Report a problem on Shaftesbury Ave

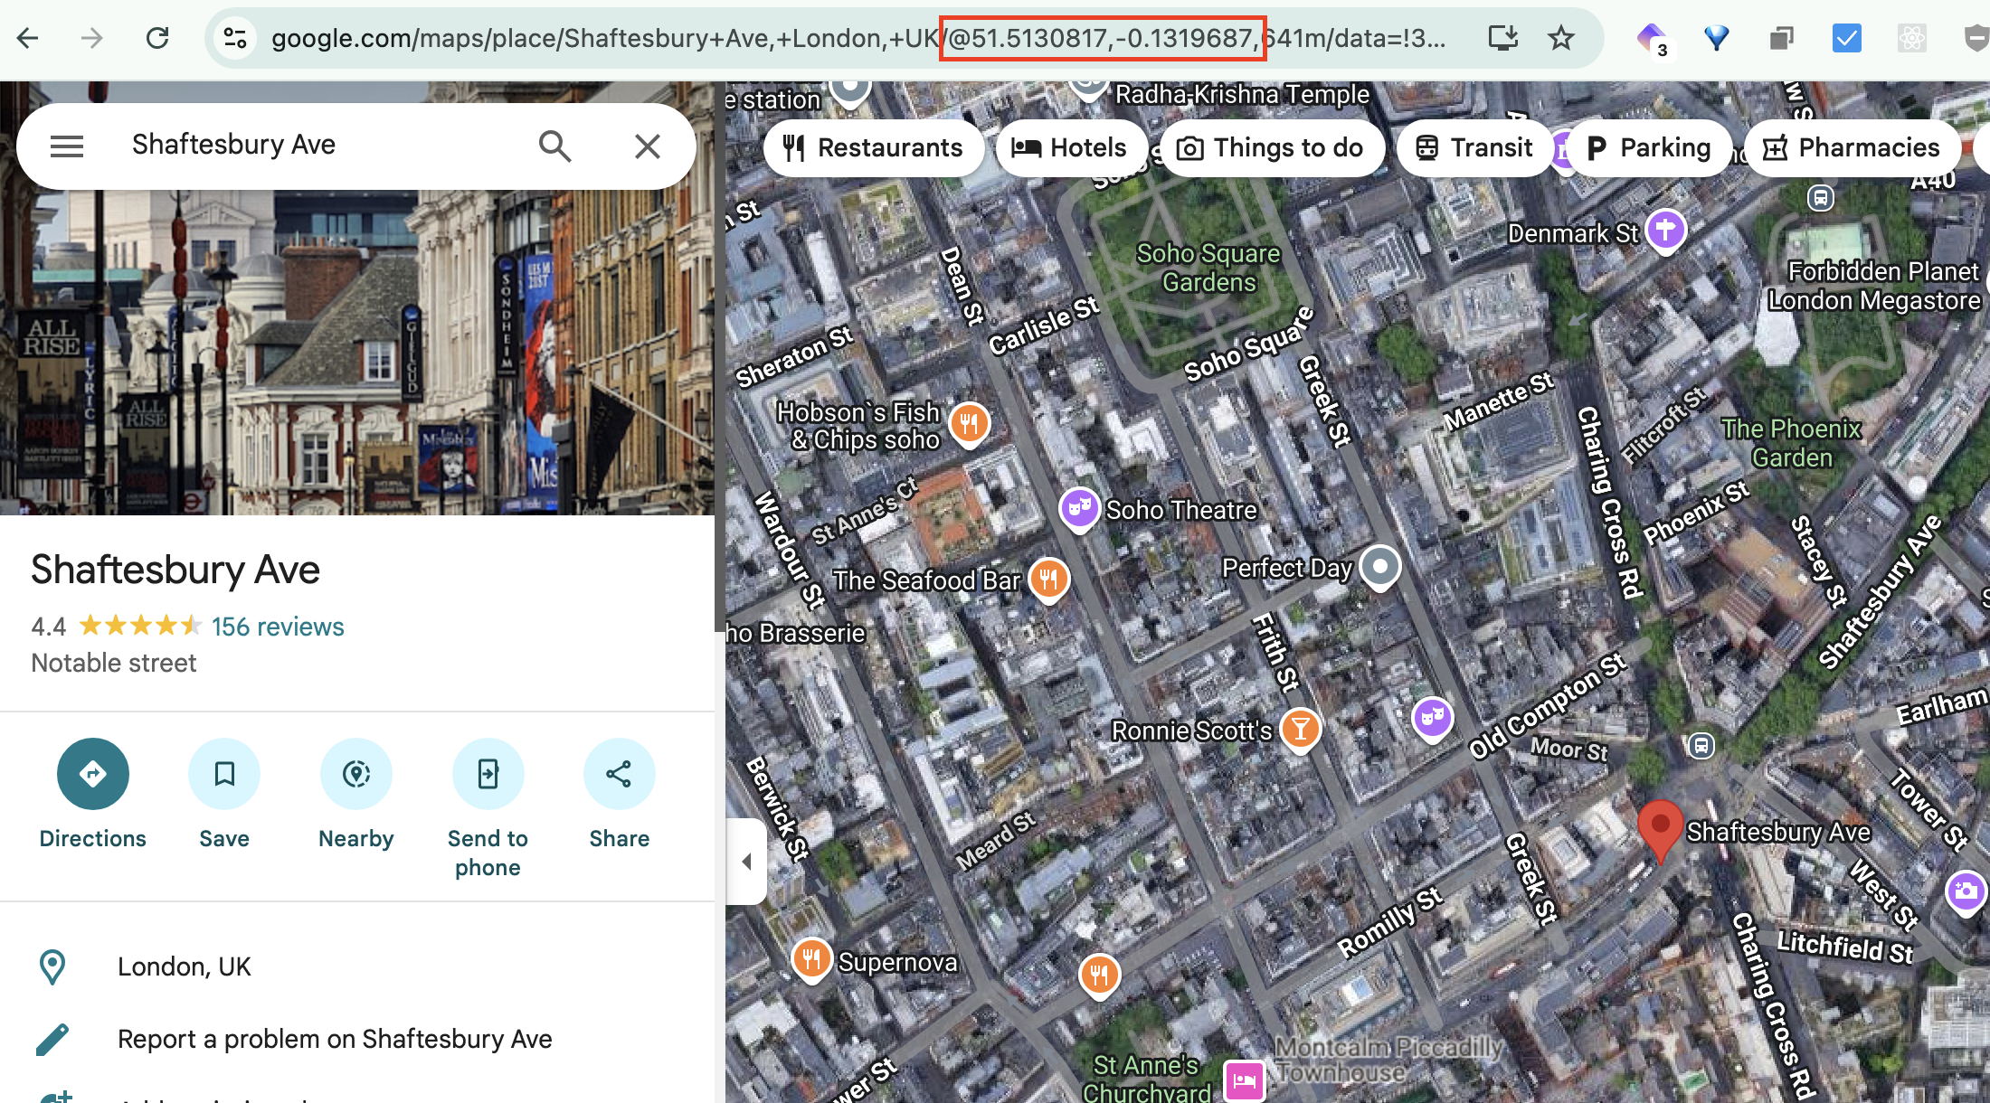click(x=335, y=1039)
